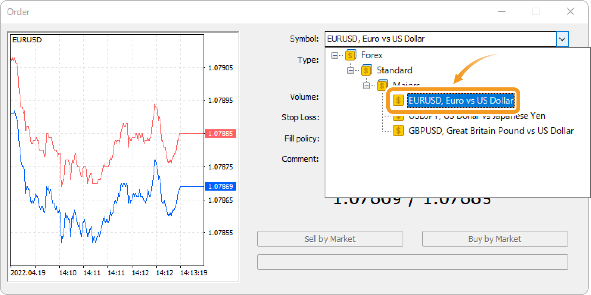Close the Order dialog window
The image size is (591, 295).
(571, 12)
